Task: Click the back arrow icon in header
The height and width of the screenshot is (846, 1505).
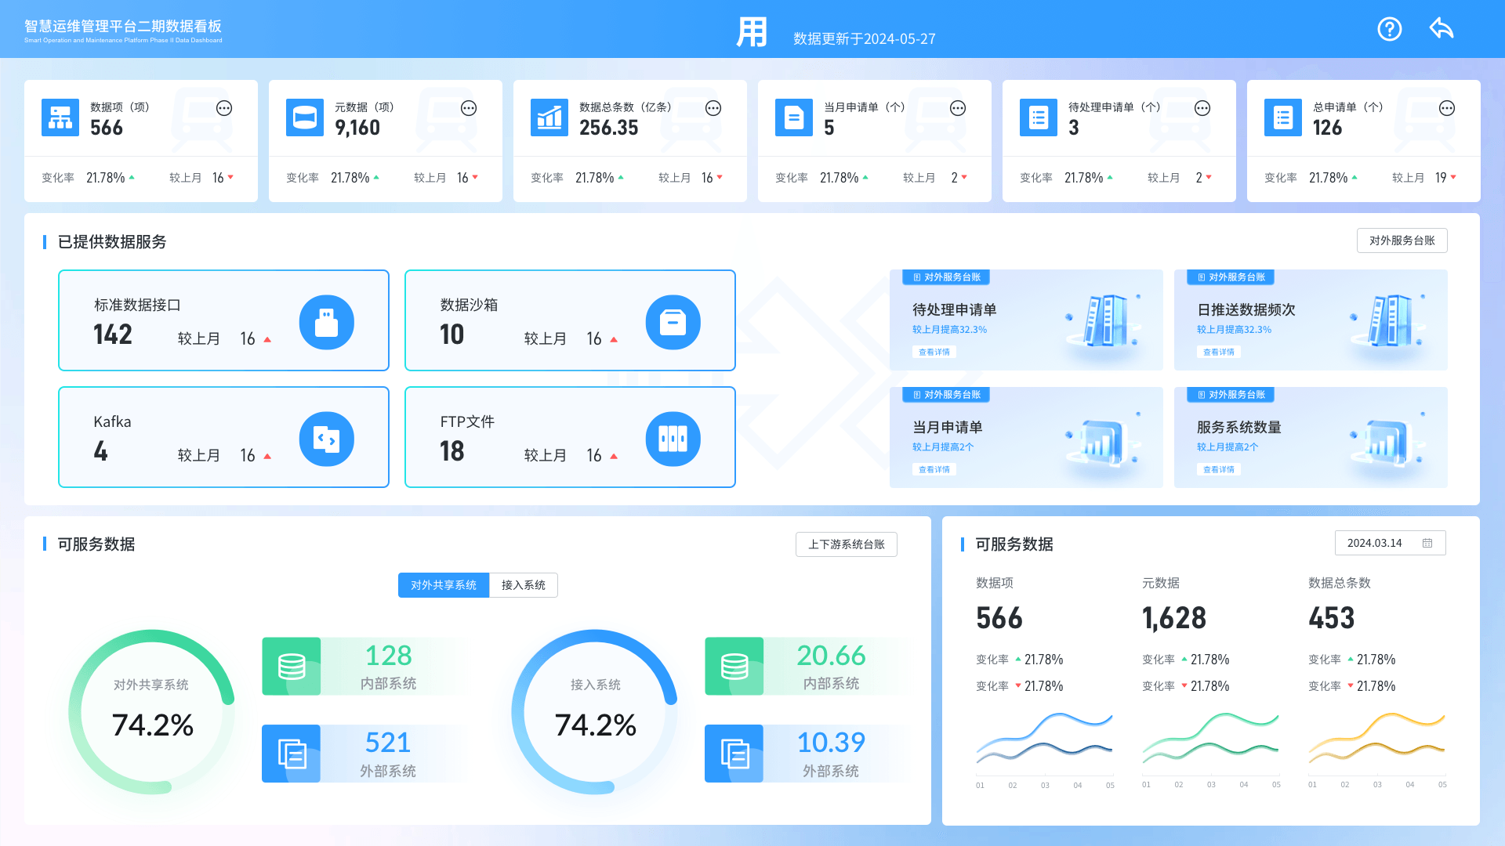Action: (1442, 28)
